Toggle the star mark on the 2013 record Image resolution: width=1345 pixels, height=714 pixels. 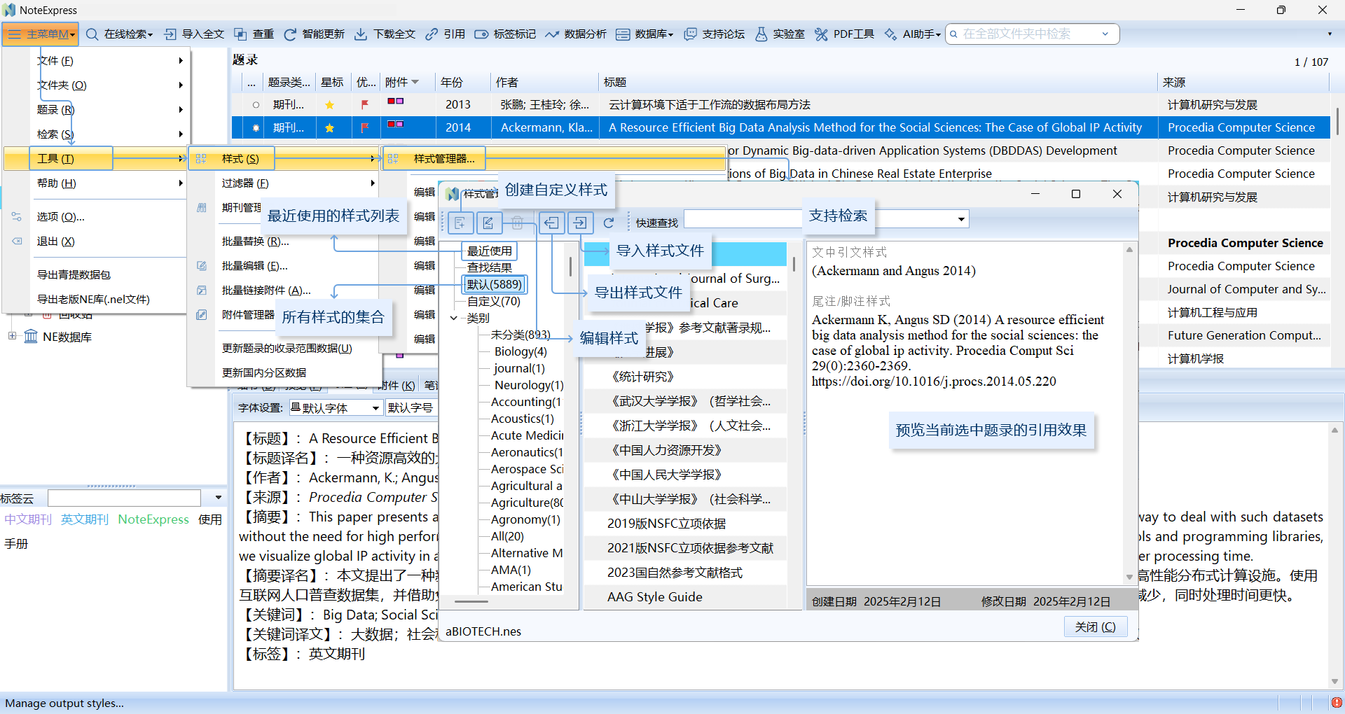pos(330,105)
